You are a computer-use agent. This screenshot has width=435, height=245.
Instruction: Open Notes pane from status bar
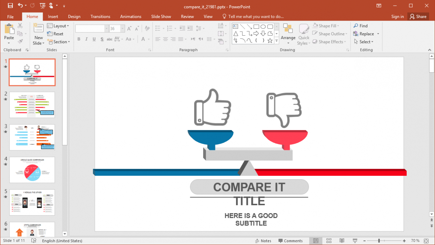pos(263,241)
